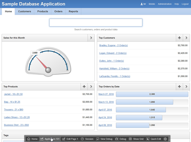Toggle Show Grid in developer toolbar
This screenshot has width=191, height=142.
pos(136,139)
